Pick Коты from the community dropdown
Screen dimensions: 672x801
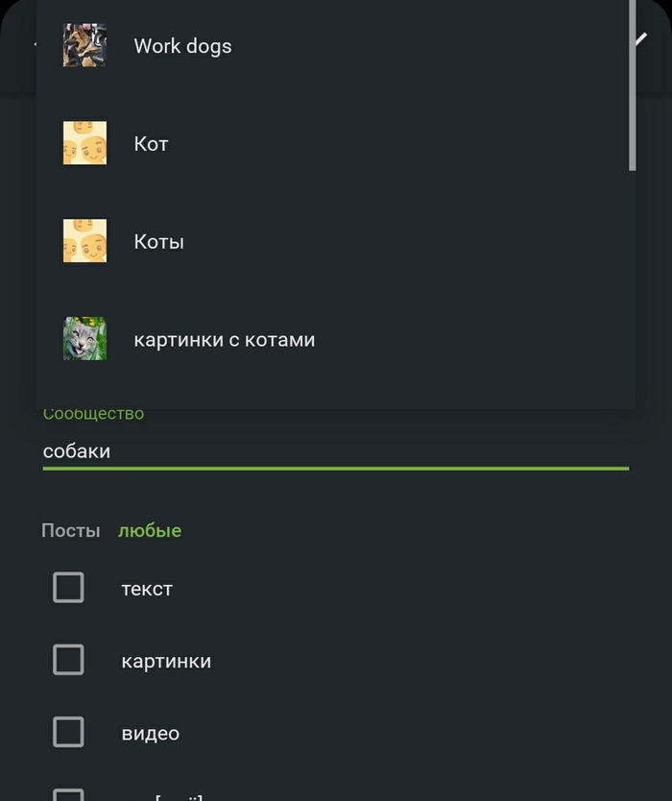pyautogui.click(x=159, y=242)
